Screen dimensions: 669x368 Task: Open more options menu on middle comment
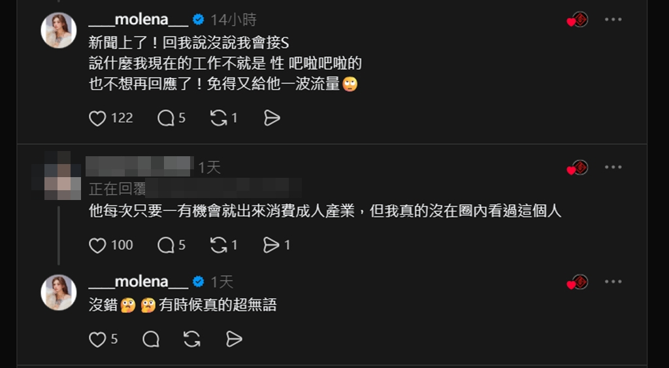(613, 167)
